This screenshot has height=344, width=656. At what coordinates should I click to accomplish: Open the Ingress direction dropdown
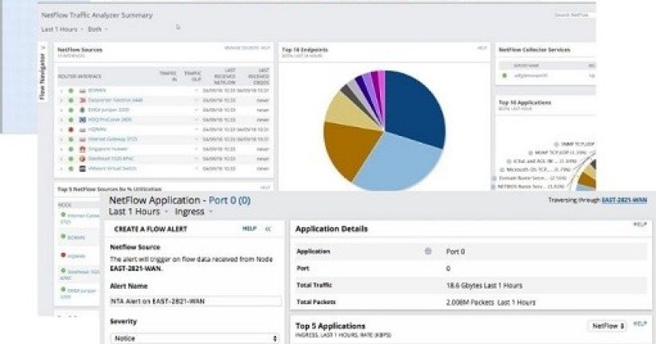click(194, 212)
